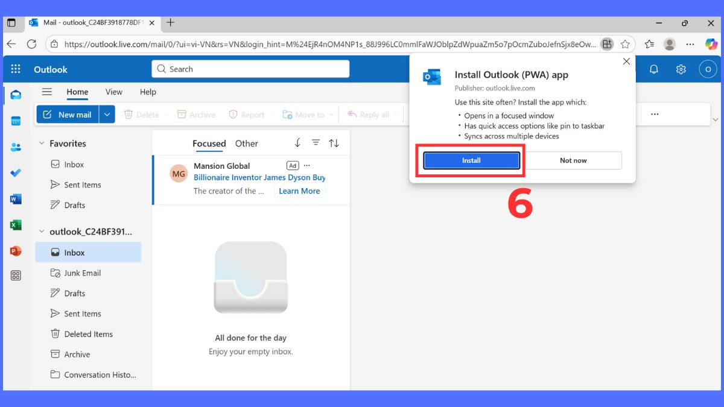Screen dimensions: 724x407
Task: Open Outlook settings gear
Action: (x=681, y=69)
